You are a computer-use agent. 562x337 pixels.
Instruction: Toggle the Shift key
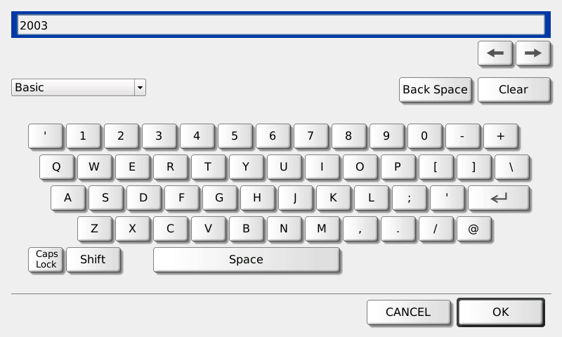pyautogui.click(x=93, y=259)
